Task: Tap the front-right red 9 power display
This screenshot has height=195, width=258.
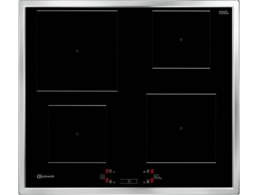Action: (x=152, y=181)
